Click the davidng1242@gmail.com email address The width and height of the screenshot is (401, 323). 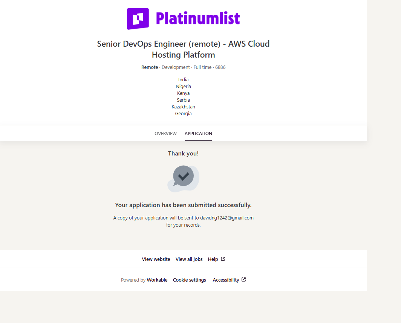point(227,218)
